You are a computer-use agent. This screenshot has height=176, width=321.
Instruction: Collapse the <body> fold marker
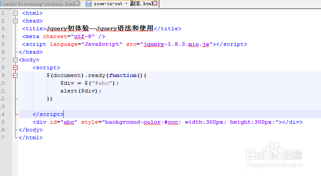(x=15, y=60)
